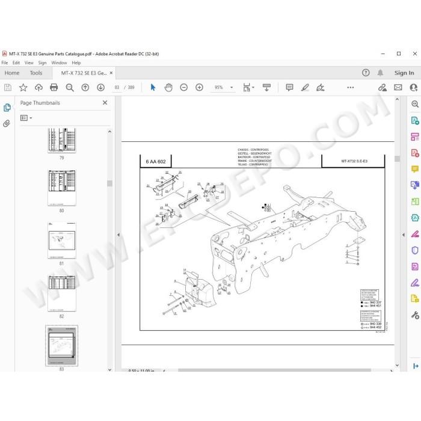Show more tools via the ellipsis icon

351,87
